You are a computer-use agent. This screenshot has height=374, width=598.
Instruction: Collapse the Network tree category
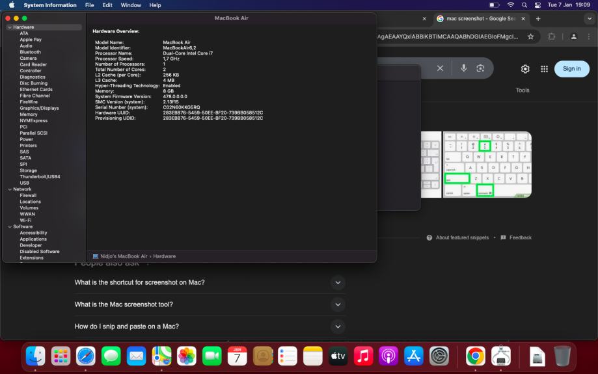coord(9,189)
